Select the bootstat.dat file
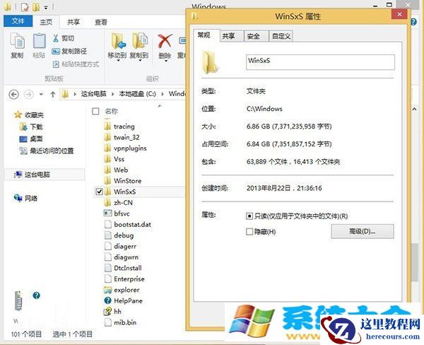This screenshot has height=345, width=424. coord(128,224)
